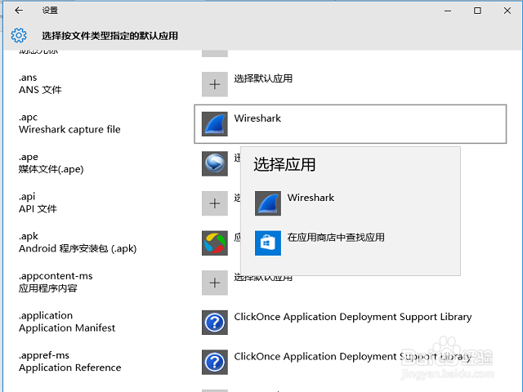
Task: Click the plus icon for the .ans file type
Action: coord(215,84)
